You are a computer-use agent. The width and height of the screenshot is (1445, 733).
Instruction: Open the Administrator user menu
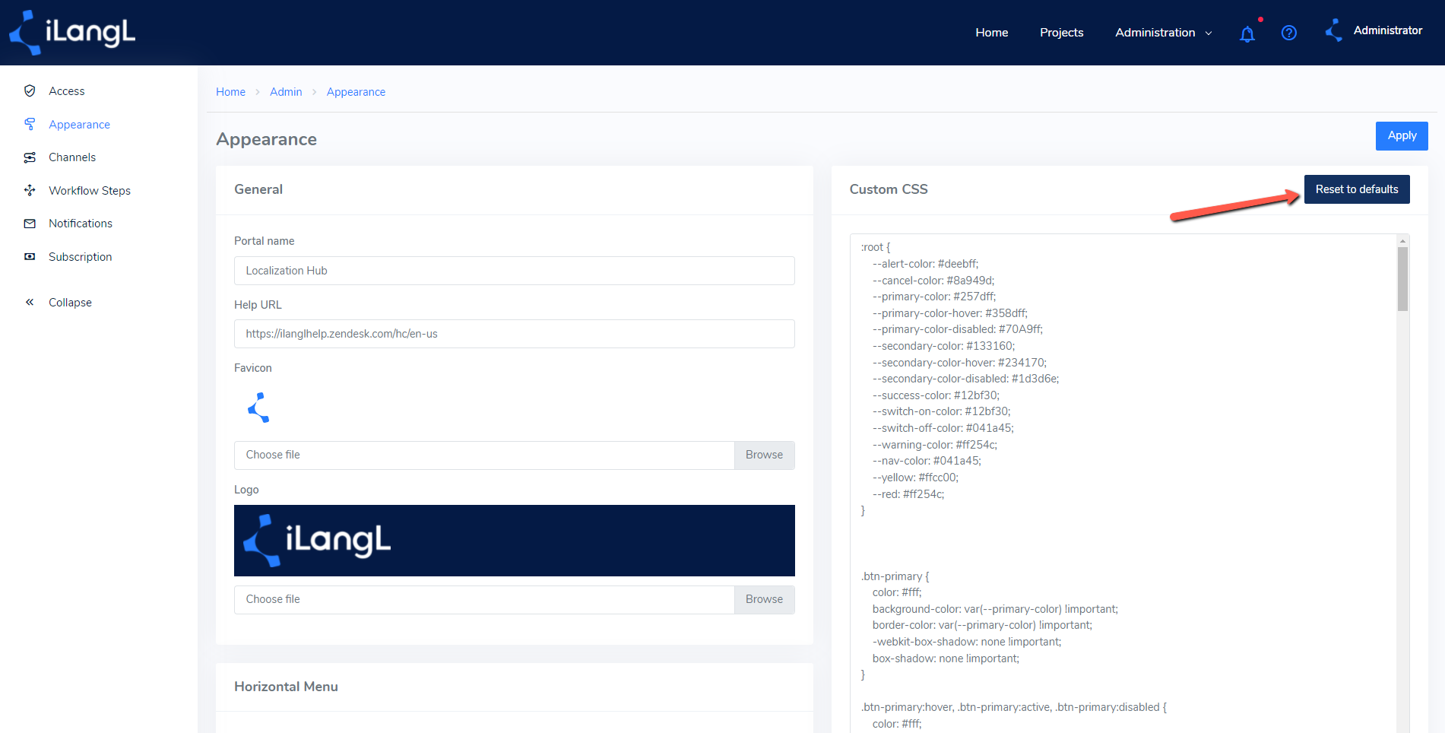(x=1388, y=30)
